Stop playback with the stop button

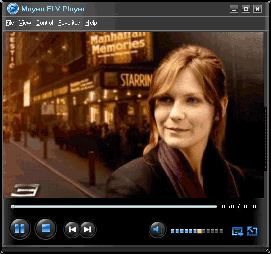point(46,228)
